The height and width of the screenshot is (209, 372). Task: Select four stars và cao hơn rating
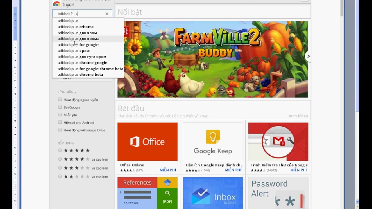click(60, 159)
